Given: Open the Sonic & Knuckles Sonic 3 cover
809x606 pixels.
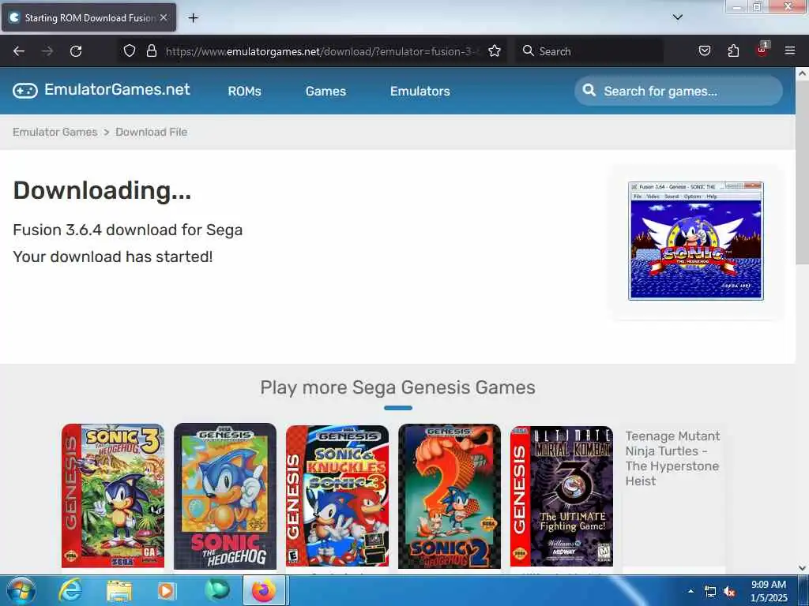Looking at the screenshot, I should pos(337,496).
